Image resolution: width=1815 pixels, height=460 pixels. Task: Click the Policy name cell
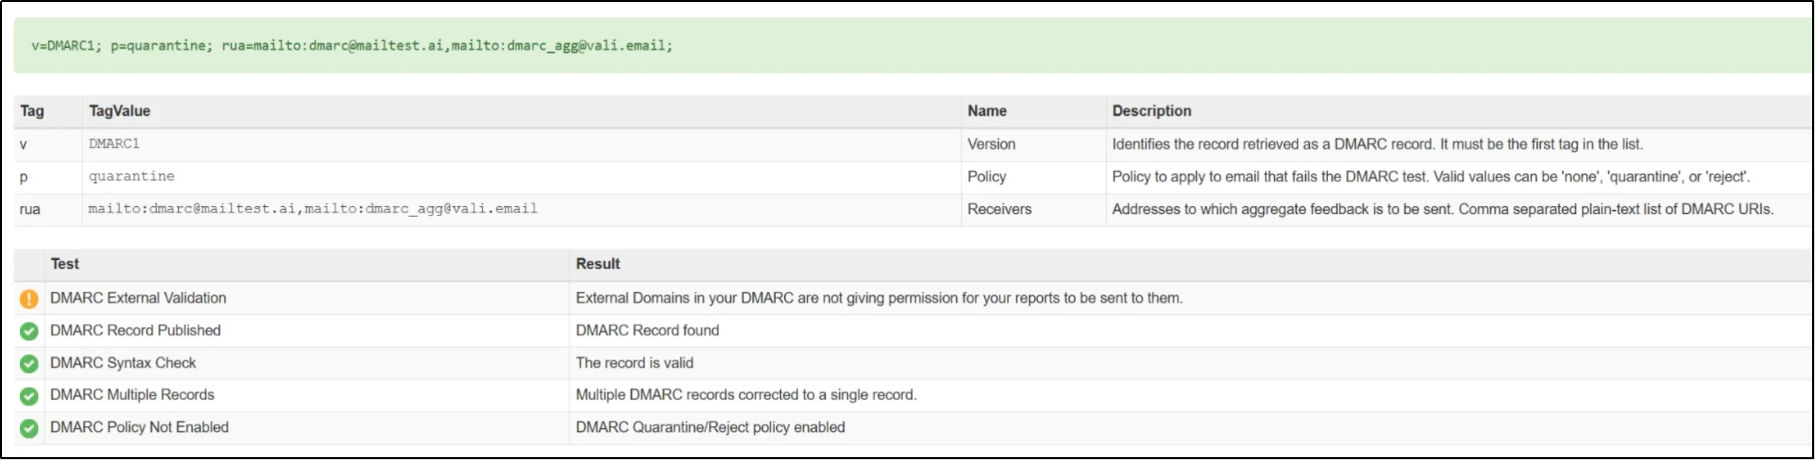pyautogui.click(x=987, y=176)
